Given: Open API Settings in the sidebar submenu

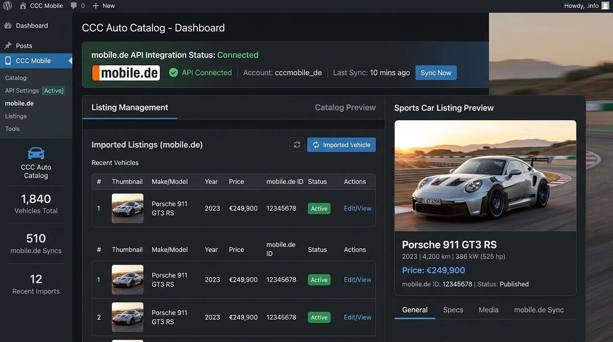Looking at the screenshot, I should [22, 90].
